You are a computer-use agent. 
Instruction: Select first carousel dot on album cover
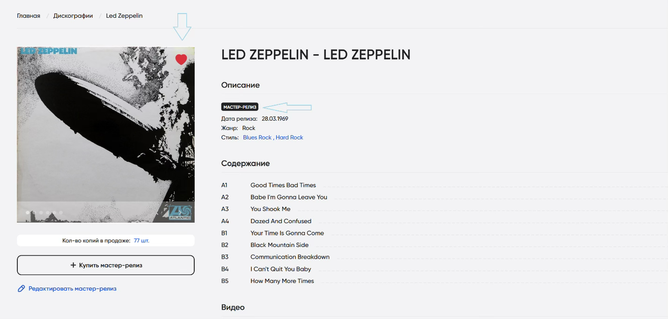(27, 212)
